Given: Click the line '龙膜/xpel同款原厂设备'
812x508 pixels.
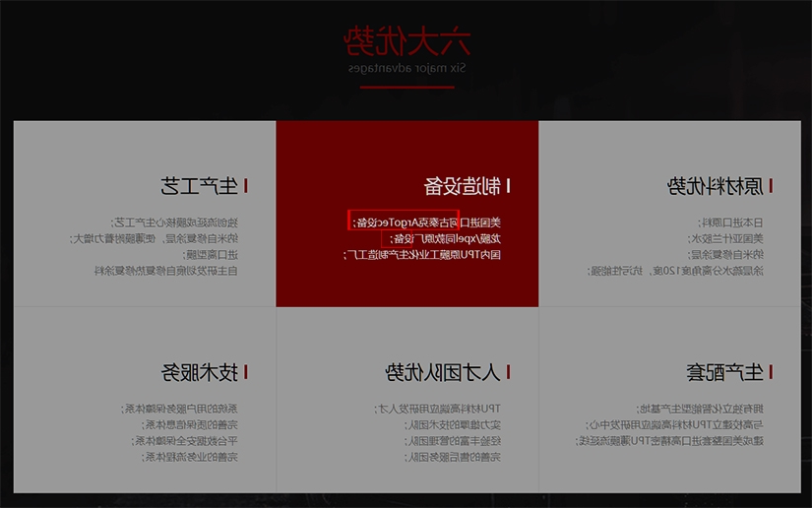Looking at the screenshot, I should [445, 238].
